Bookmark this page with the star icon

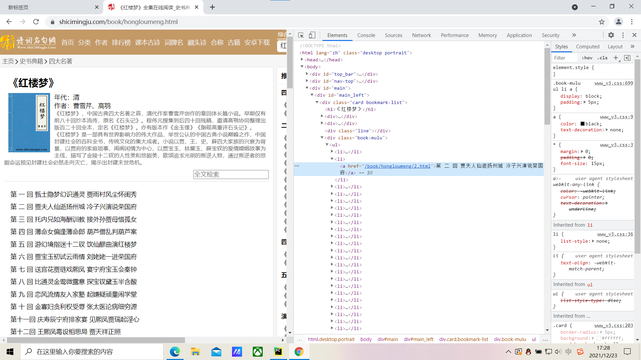[x=602, y=22]
